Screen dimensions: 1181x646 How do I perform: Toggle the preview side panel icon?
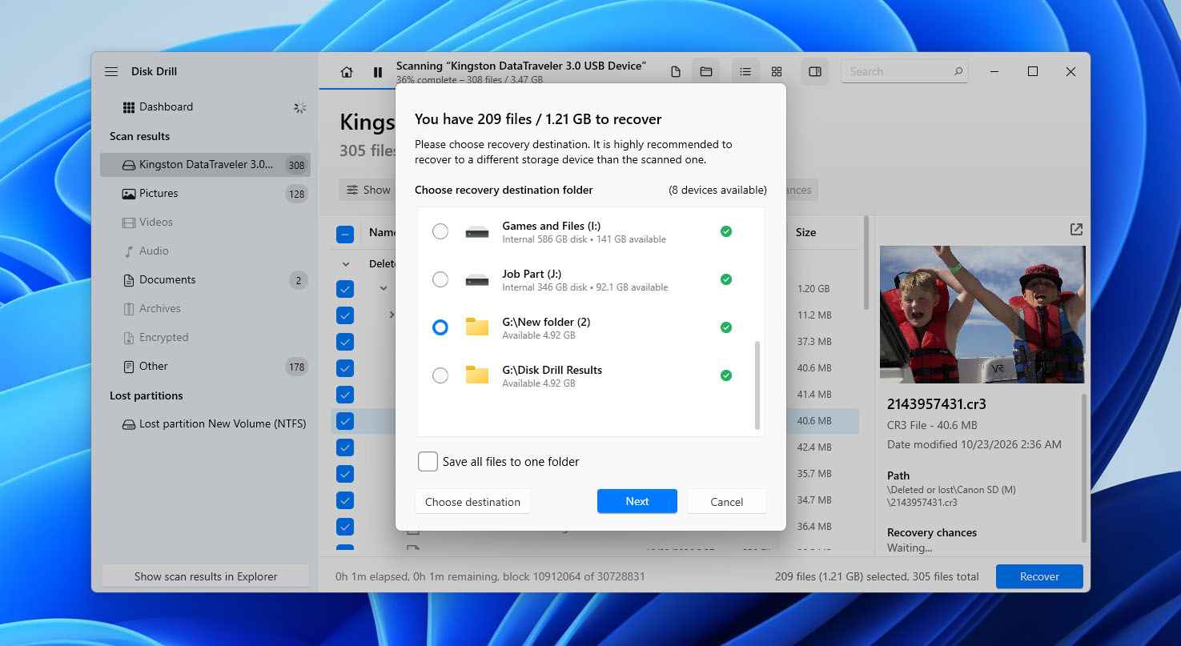click(815, 72)
